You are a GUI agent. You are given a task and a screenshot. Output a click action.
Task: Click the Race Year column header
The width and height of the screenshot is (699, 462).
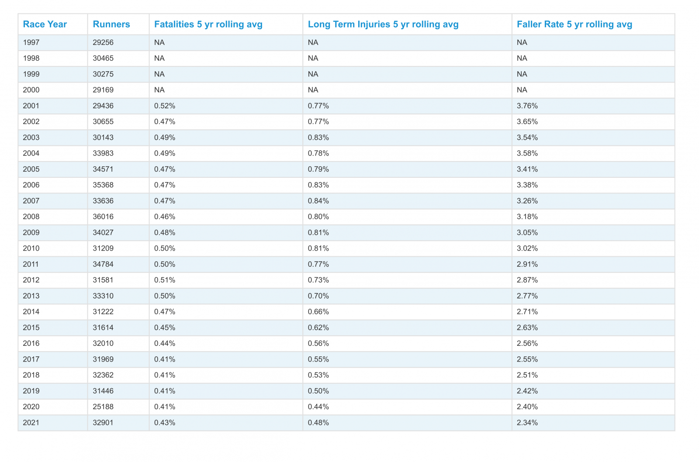point(45,24)
